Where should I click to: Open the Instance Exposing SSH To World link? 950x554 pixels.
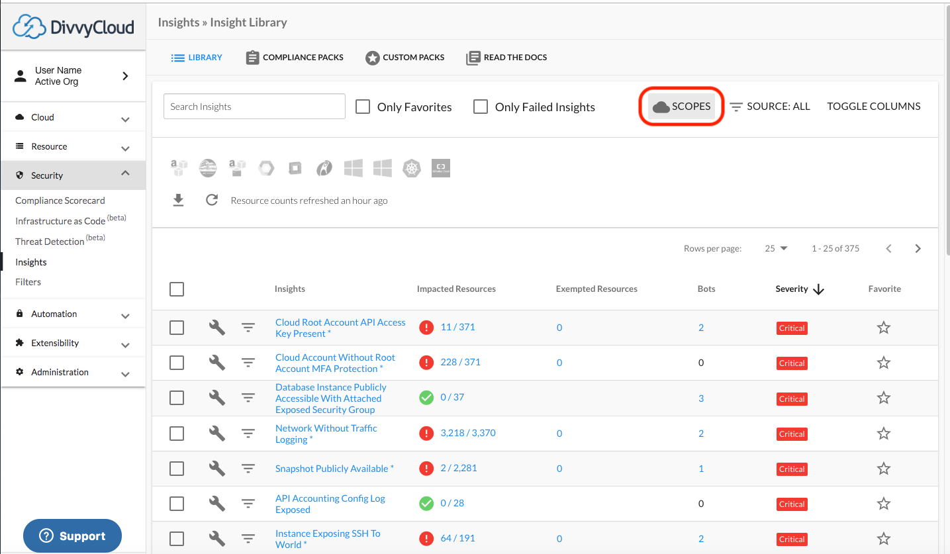pyautogui.click(x=328, y=539)
